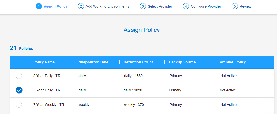Click the Assign Policy step label

coord(55,6)
